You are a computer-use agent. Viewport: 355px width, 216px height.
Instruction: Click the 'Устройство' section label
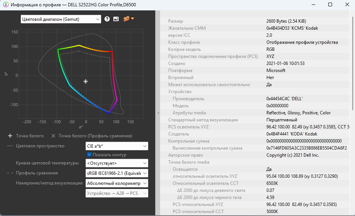(180, 92)
